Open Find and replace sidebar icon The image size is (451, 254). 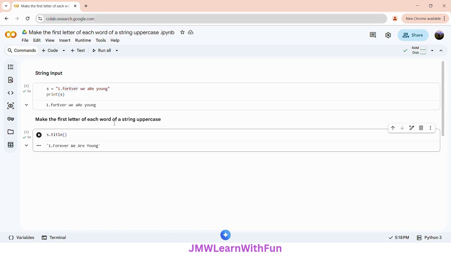(11, 80)
